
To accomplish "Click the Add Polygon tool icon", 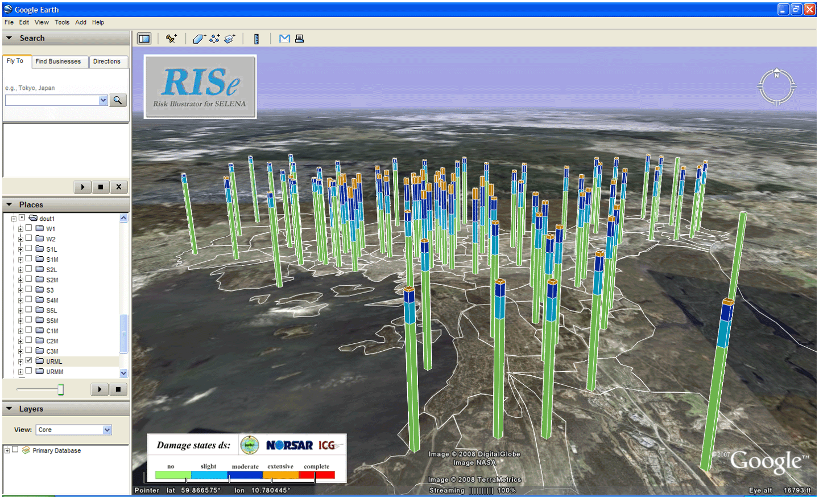I will [199, 39].
